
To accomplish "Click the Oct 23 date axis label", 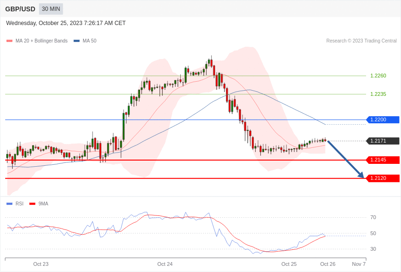I will [41, 264].
